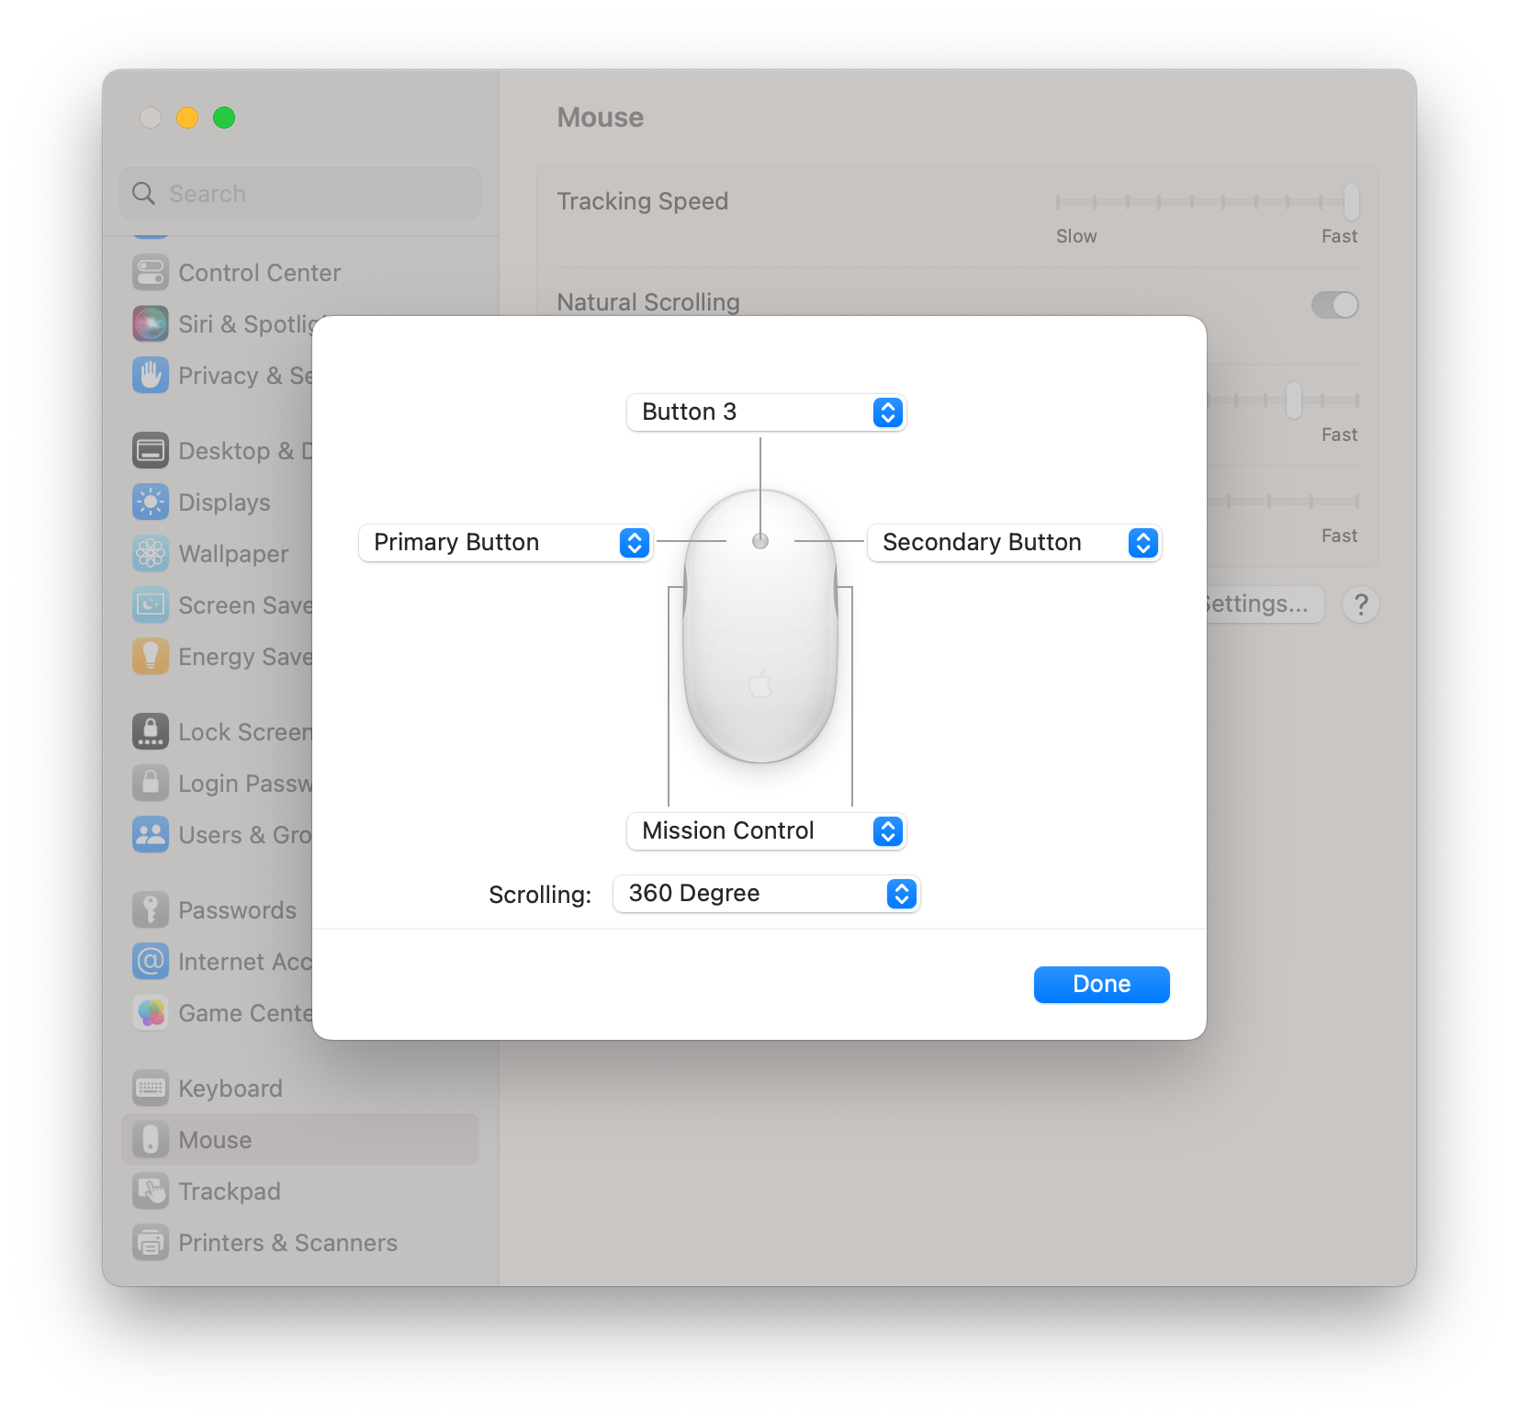Select Printers & Scanners label
The width and height of the screenshot is (1519, 1422).
click(288, 1243)
